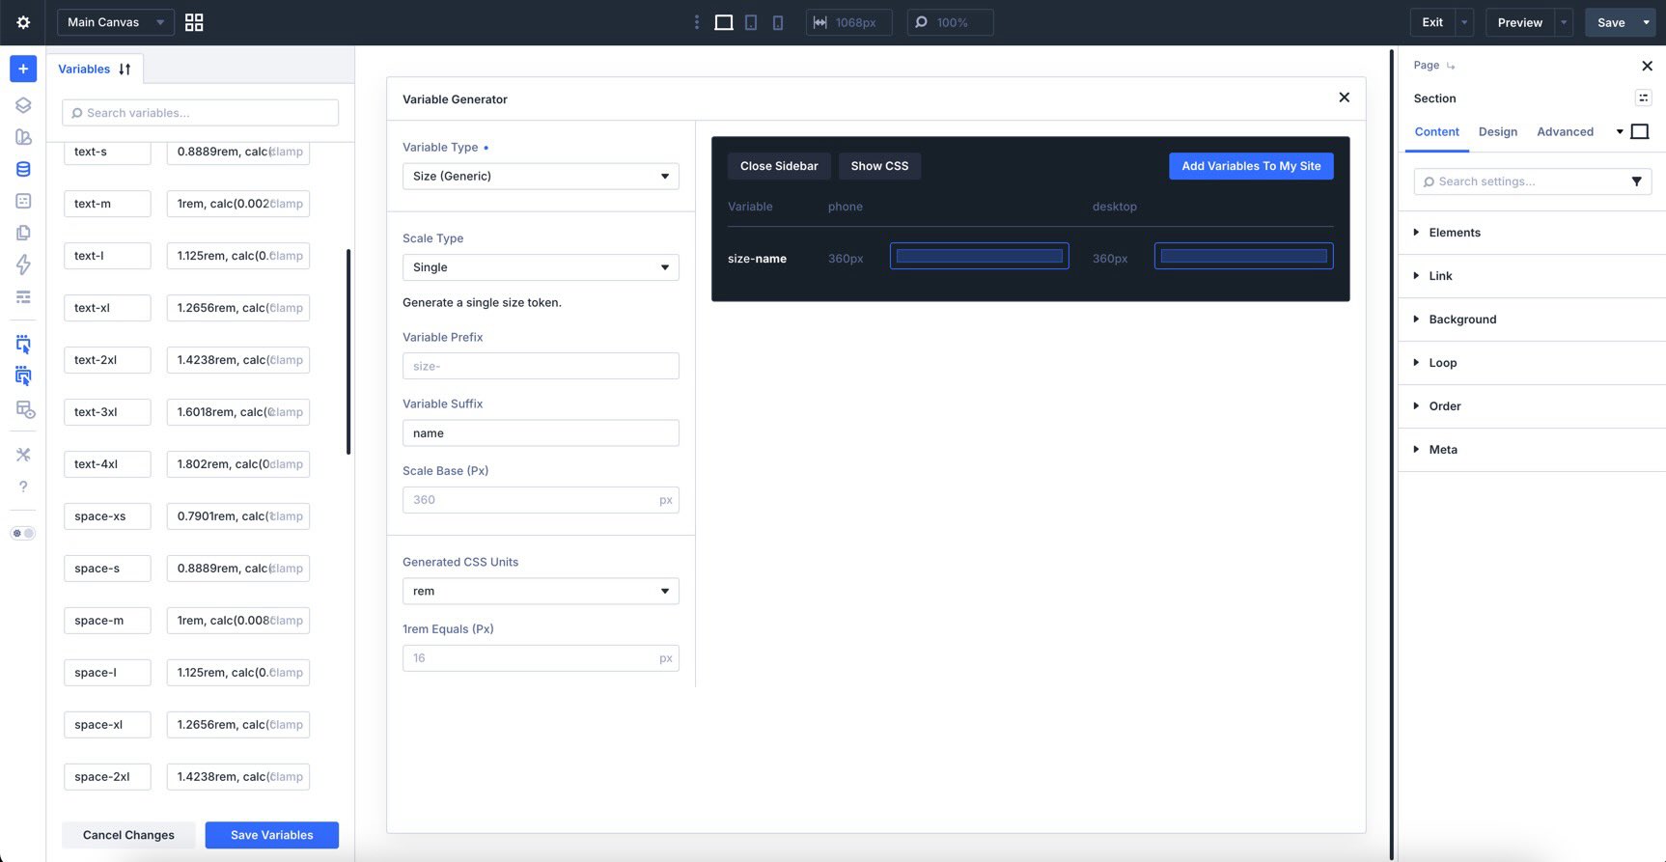Close the Variable Generator dialog

click(x=1344, y=97)
